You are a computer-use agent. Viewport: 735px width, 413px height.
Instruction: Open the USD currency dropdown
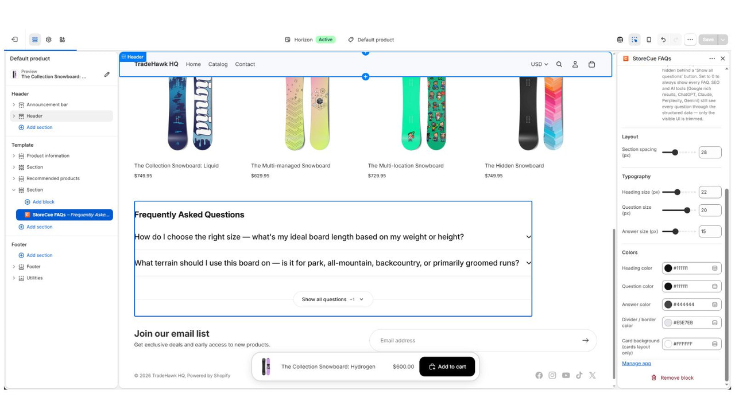[539, 64]
